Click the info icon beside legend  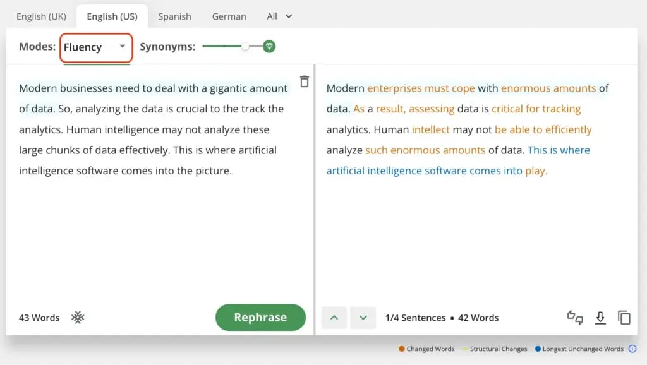[x=632, y=349]
